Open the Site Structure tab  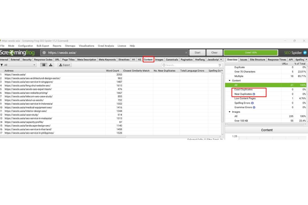click(x=257, y=60)
